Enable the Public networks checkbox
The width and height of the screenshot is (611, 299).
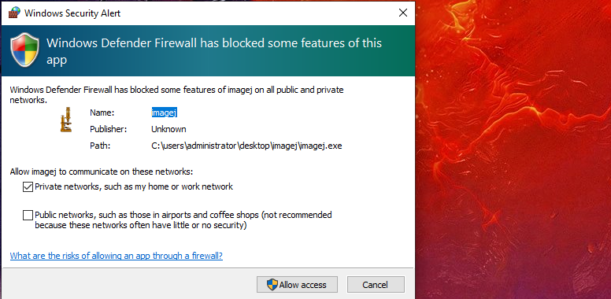(28, 216)
